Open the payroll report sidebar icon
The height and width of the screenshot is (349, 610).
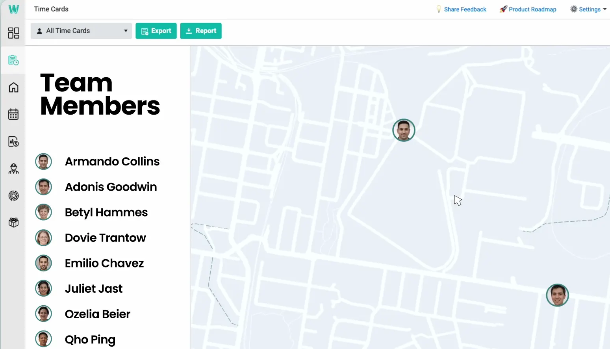click(13, 141)
